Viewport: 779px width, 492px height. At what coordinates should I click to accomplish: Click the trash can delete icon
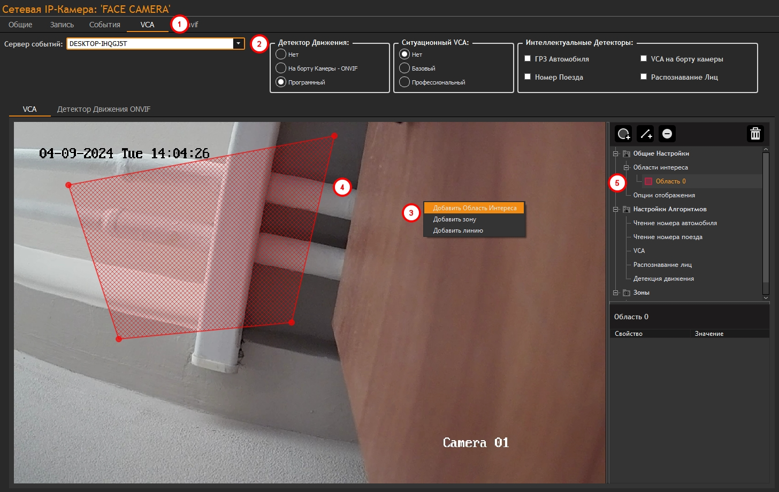tap(755, 134)
